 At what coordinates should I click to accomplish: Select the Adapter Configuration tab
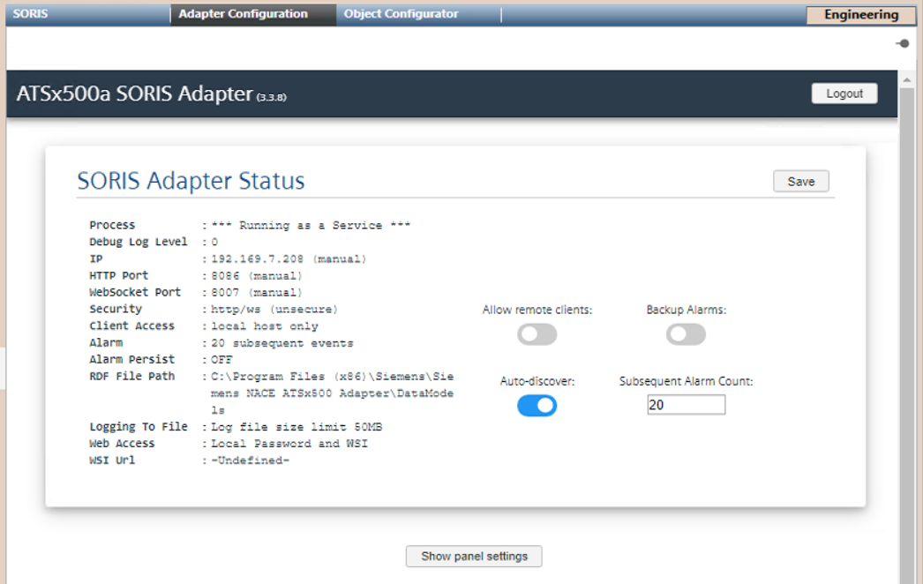tap(244, 14)
